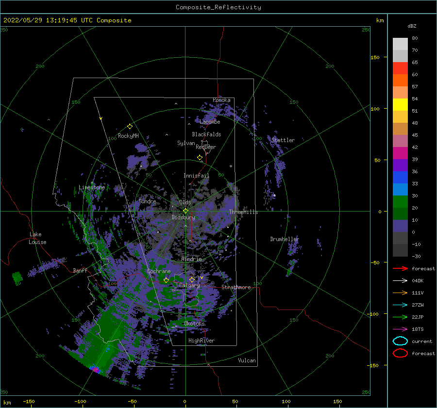Click the Cochrane city label
This screenshot has height=408, width=437.
159,271
